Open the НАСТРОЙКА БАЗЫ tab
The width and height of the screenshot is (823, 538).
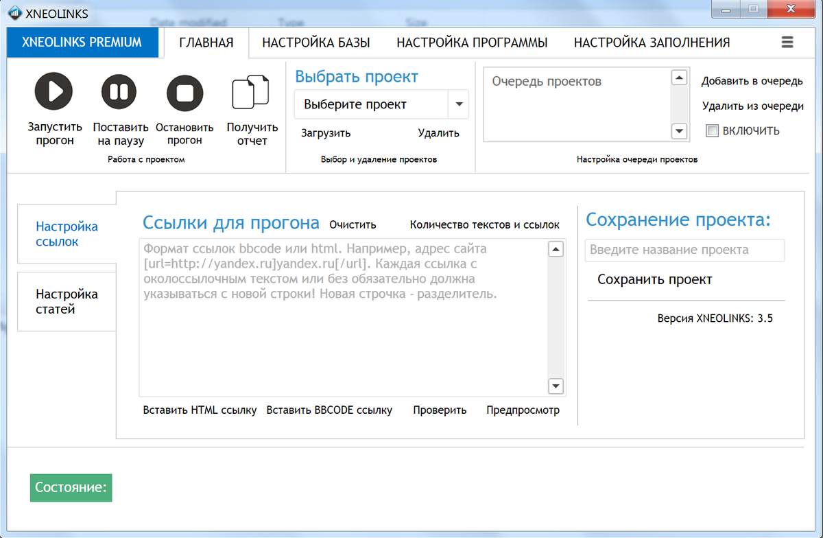(316, 43)
